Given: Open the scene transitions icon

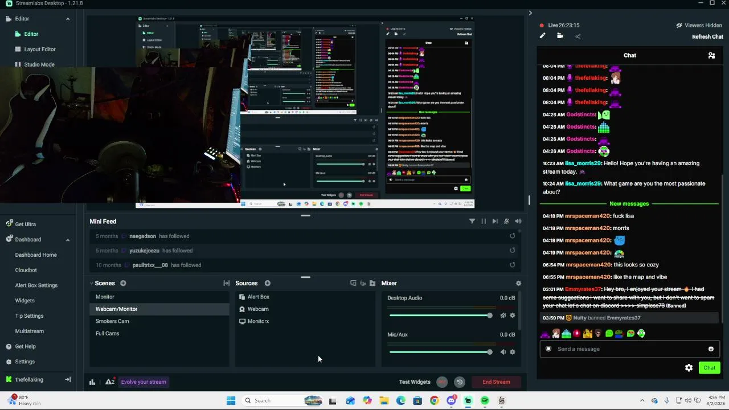Looking at the screenshot, I should click(x=226, y=283).
